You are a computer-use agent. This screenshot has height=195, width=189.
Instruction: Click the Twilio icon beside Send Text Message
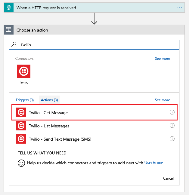pos(21,139)
